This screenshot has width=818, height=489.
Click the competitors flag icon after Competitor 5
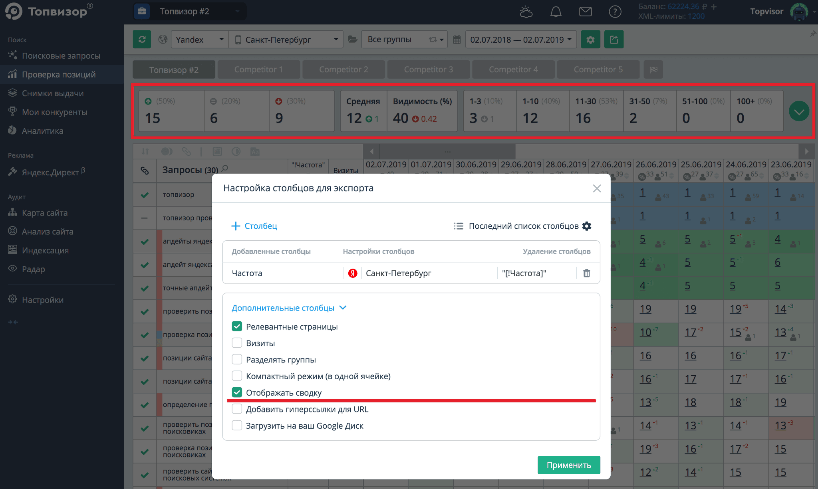(x=653, y=69)
